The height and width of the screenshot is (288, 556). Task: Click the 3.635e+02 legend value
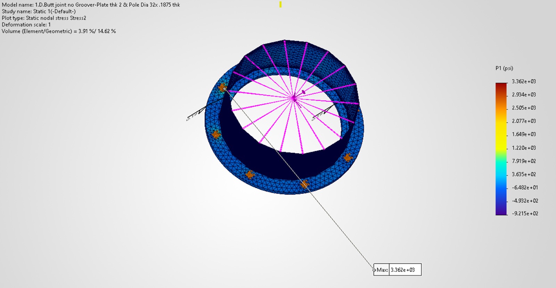click(x=524, y=174)
